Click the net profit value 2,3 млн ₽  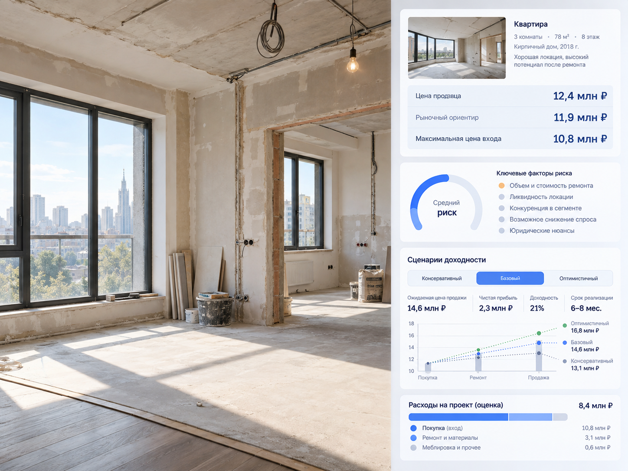(496, 308)
